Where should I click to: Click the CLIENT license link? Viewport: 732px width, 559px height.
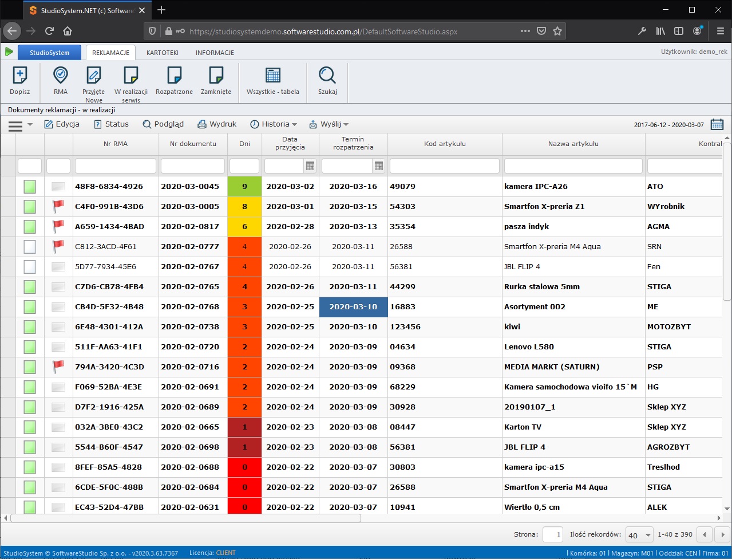coord(225,552)
